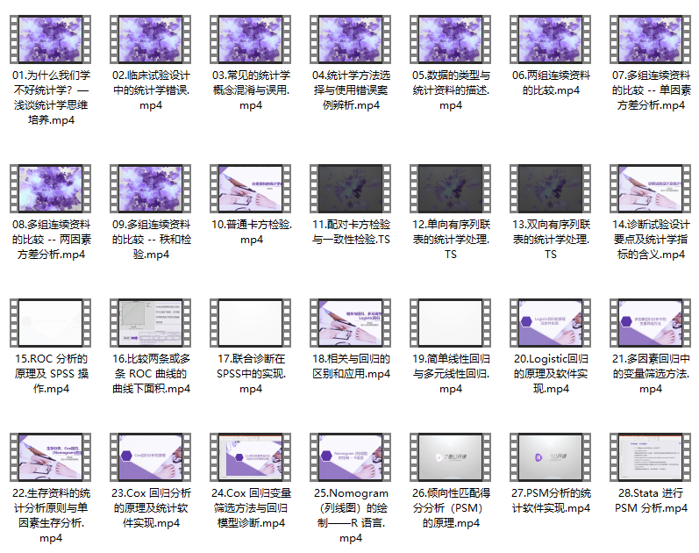Select video icon for 17.联合诊断在SPSS中的实现
Screen dimensions: 699x553
point(251,323)
